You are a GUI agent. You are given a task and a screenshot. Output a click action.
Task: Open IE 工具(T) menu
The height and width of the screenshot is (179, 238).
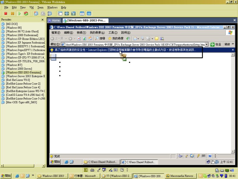[113, 33]
